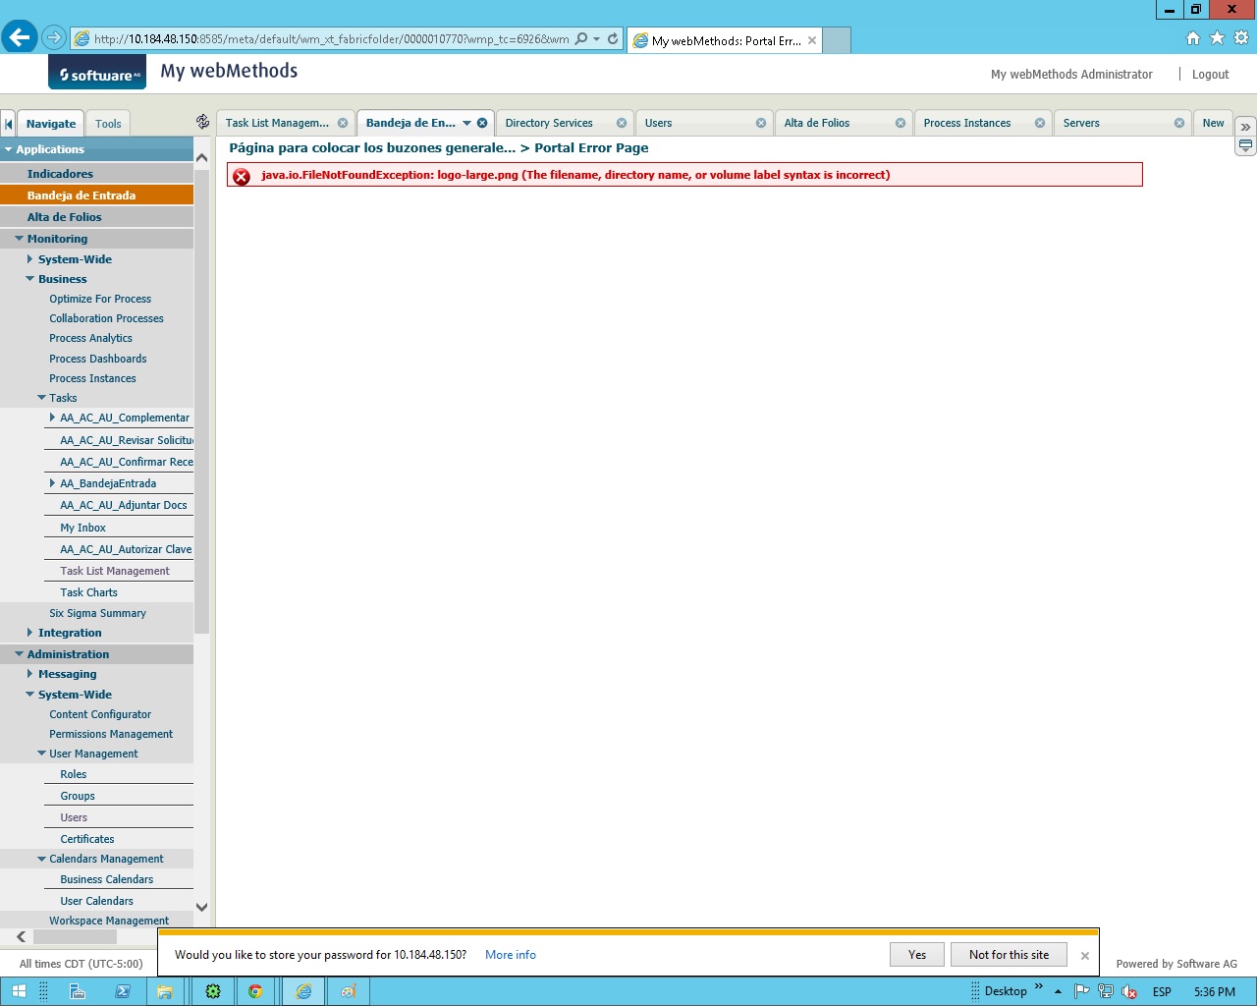Click navigation panel scroll down arrow
This screenshot has width=1257, height=1006.
pyautogui.click(x=201, y=908)
